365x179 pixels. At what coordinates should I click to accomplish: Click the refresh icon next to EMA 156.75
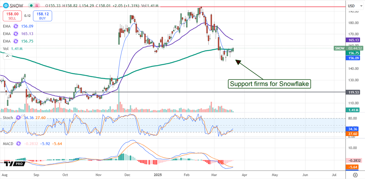(x=16, y=41)
